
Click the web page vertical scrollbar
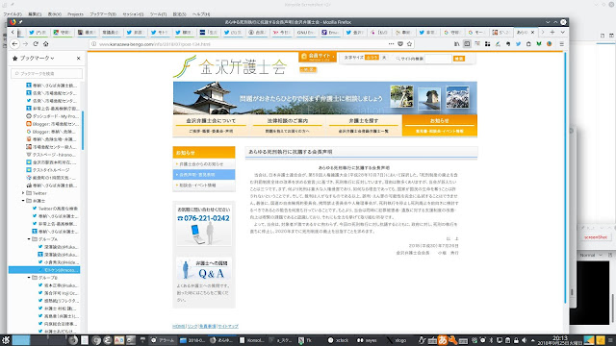point(565,177)
